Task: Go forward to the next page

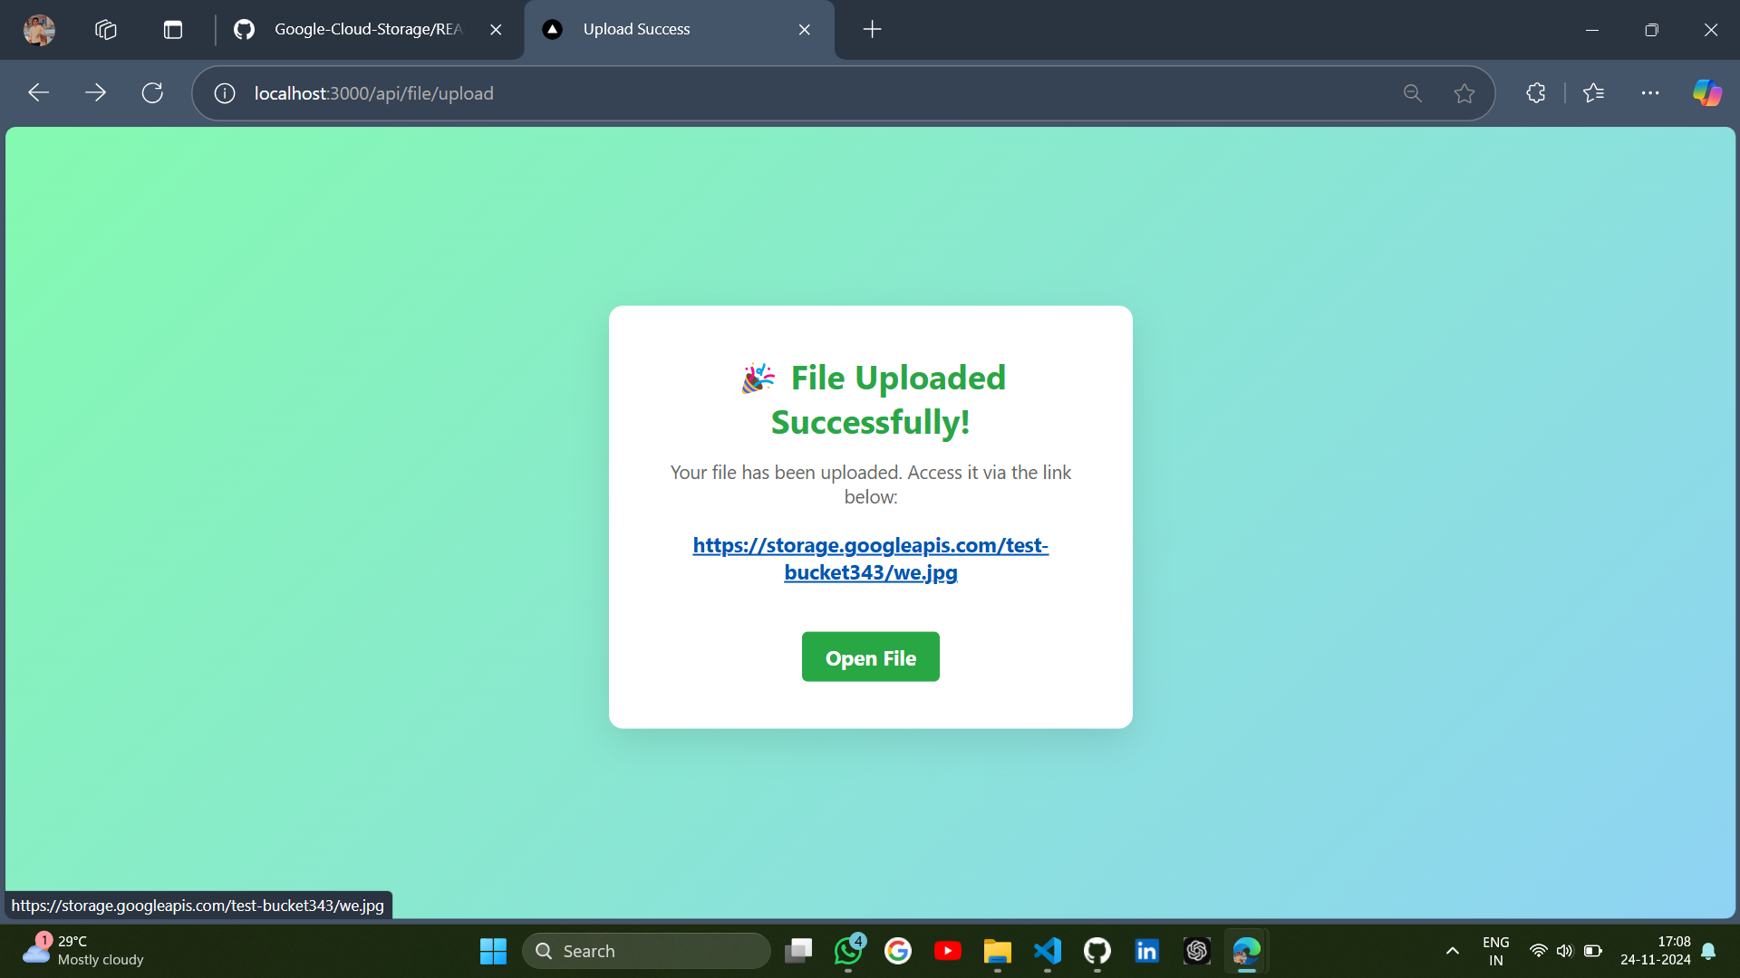Action: (x=95, y=93)
